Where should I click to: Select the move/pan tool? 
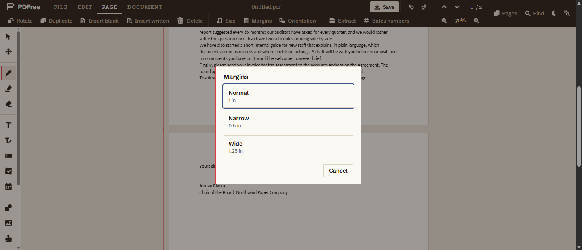coord(8,52)
